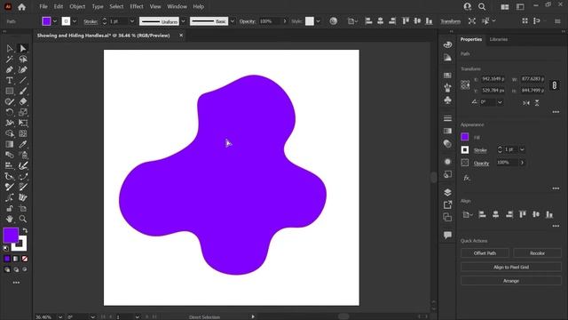Select the Line Segment tool
568x320 pixels.
23,80
